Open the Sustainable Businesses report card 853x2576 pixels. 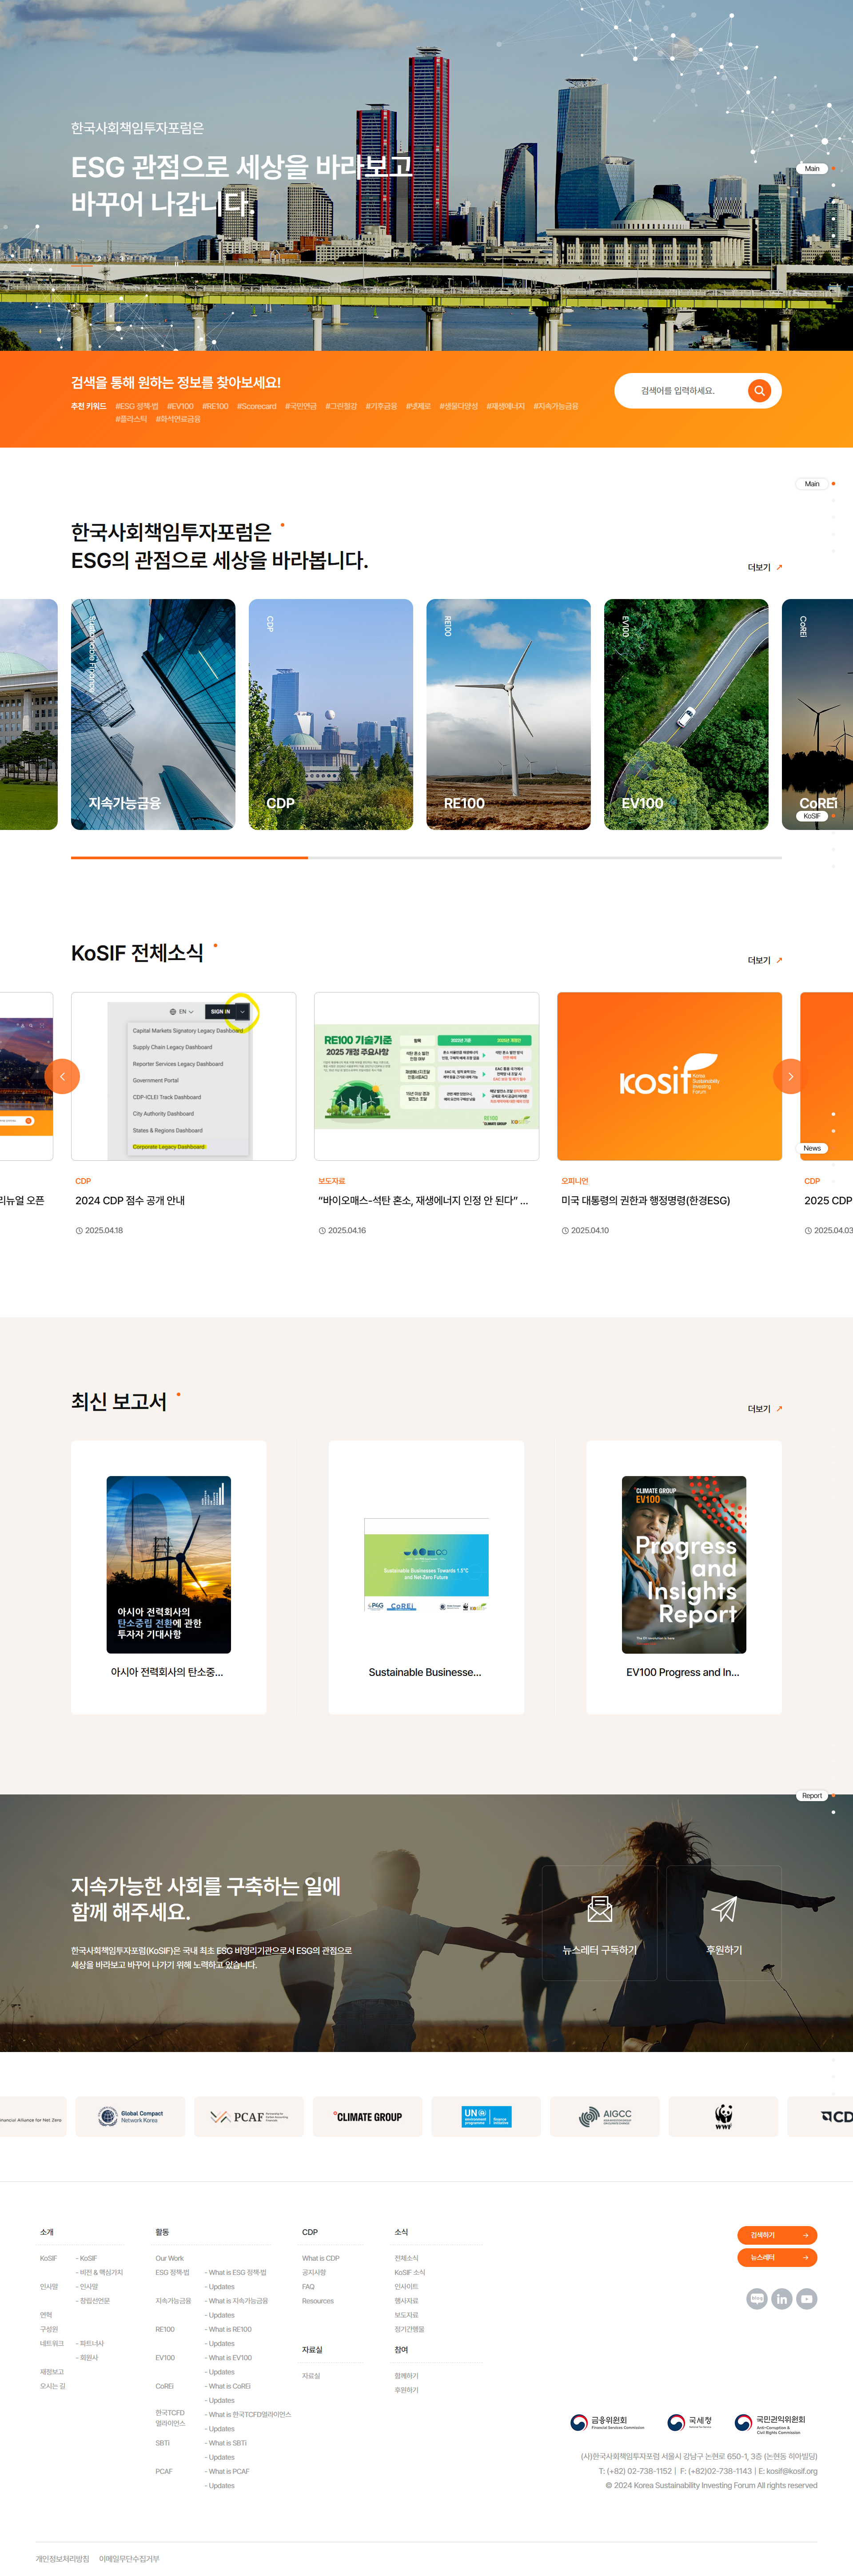click(x=426, y=1577)
